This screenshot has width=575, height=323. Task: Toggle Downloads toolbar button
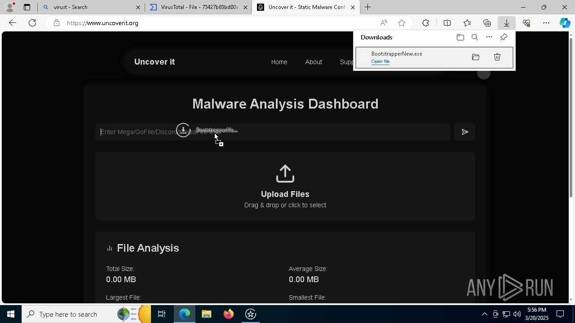pos(506,23)
